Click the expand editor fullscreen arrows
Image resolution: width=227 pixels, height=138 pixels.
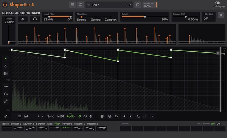tap(6, 116)
